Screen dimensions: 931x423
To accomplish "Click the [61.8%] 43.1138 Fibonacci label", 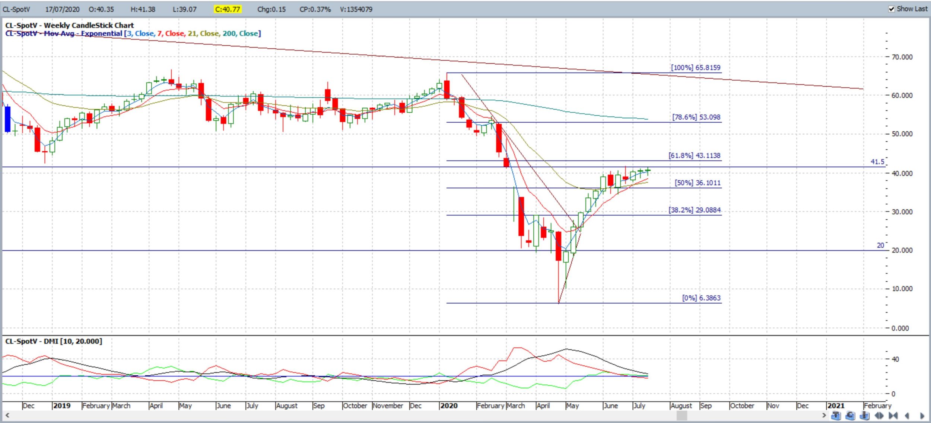I will coord(695,155).
